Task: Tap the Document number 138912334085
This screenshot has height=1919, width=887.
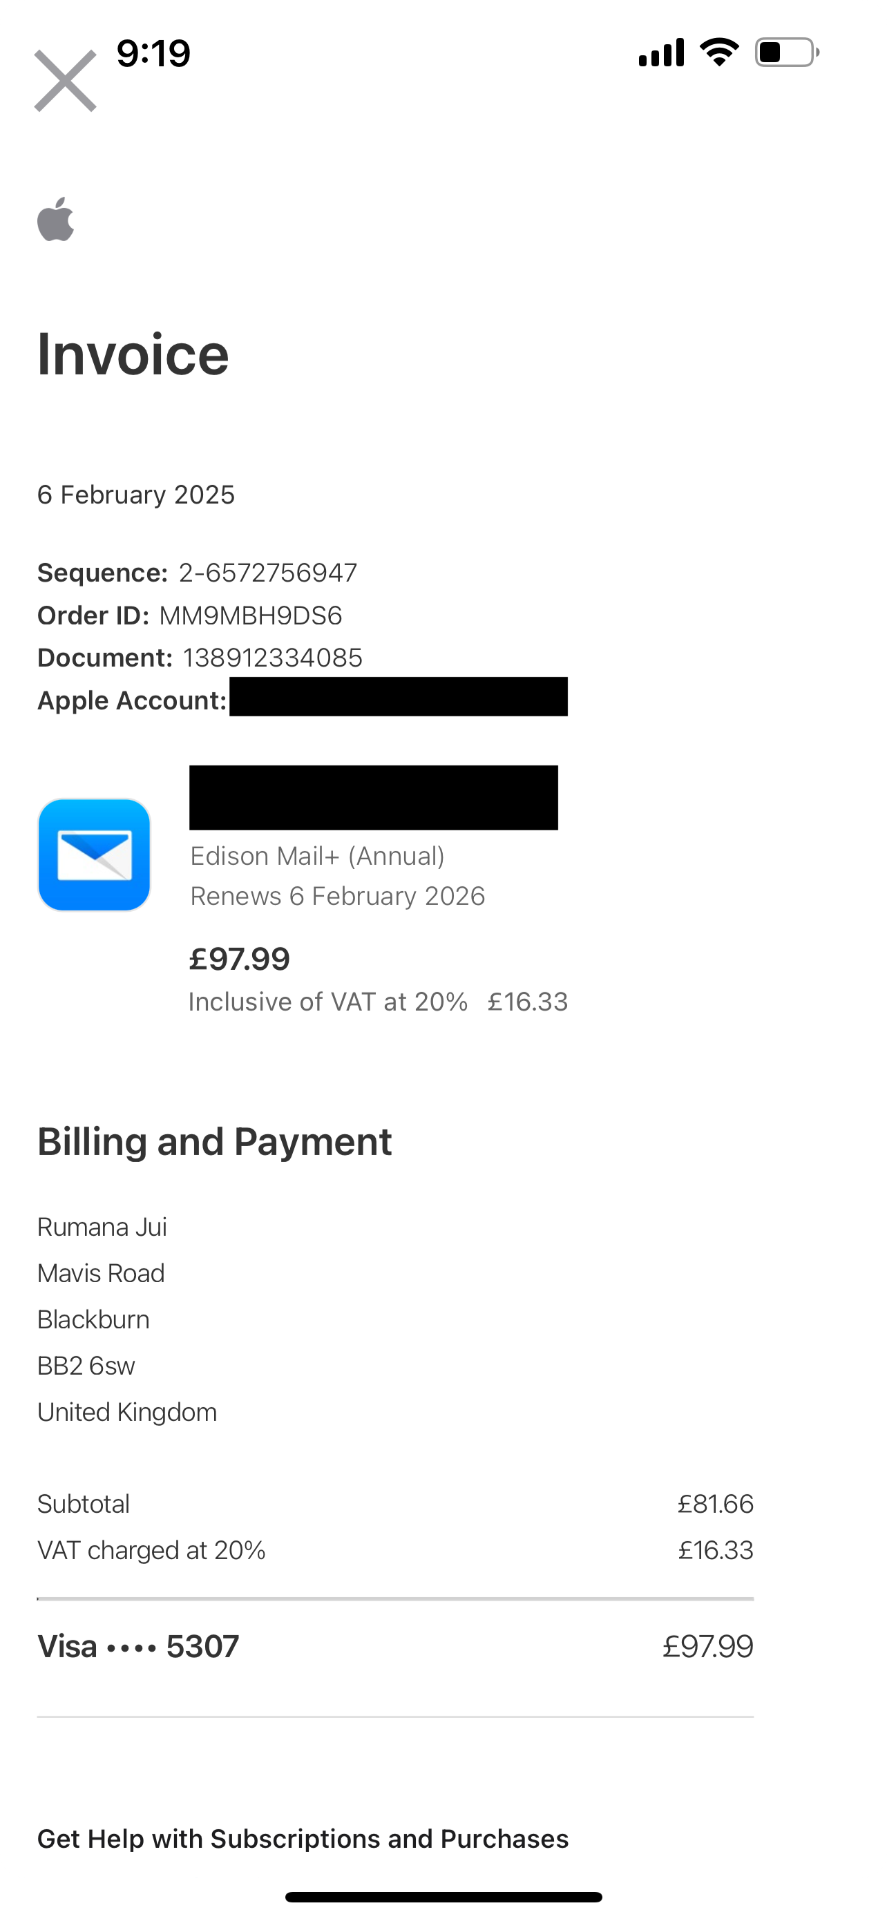Action: 273,658
